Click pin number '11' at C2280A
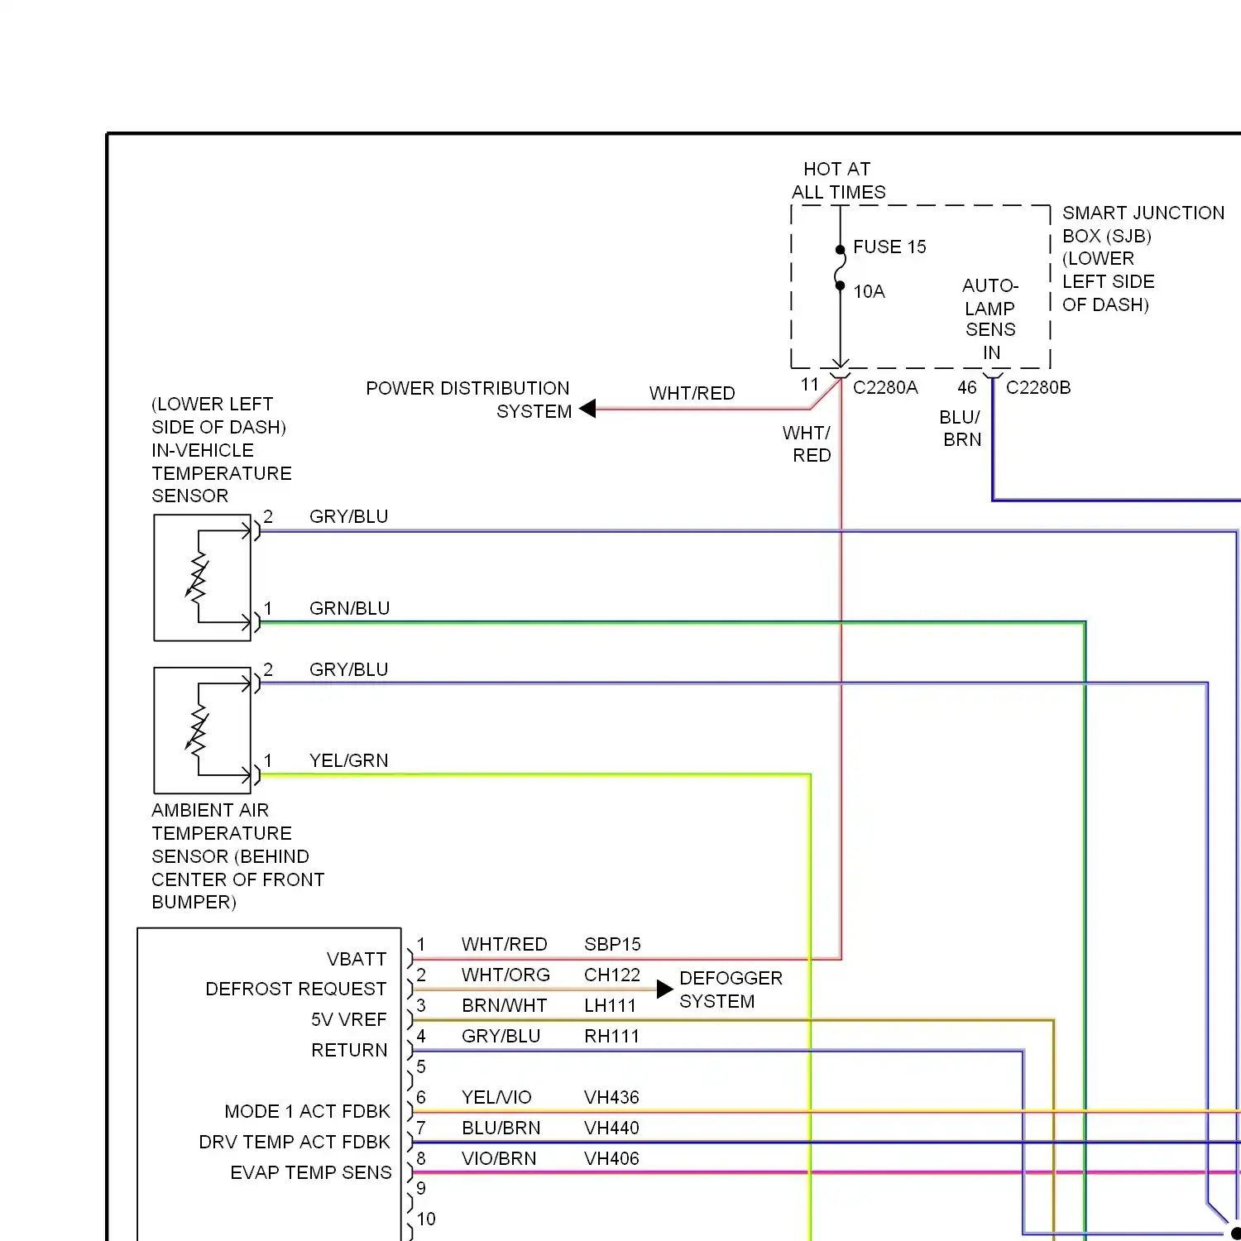This screenshot has height=1241, width=1241. [x=810, y=385]
